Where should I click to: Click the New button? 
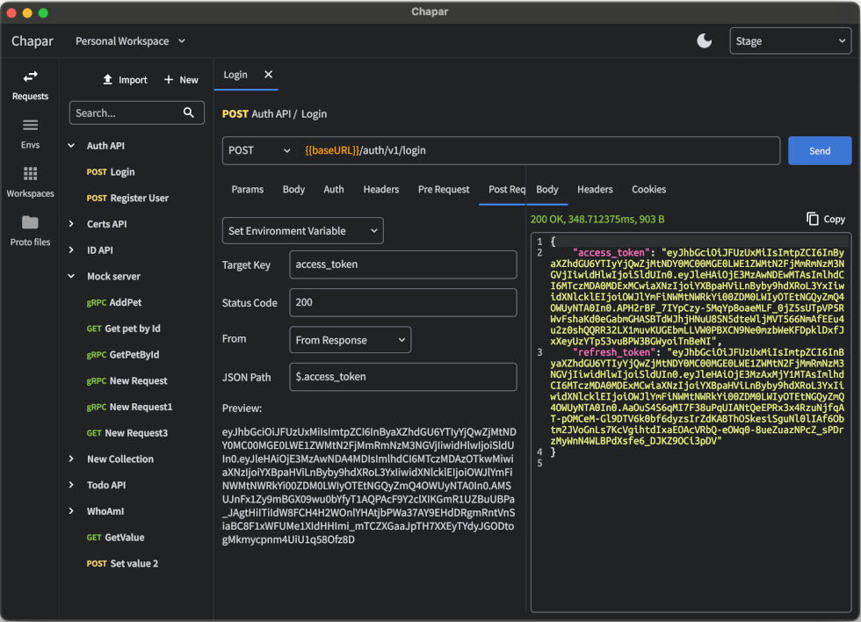(181, 80)
